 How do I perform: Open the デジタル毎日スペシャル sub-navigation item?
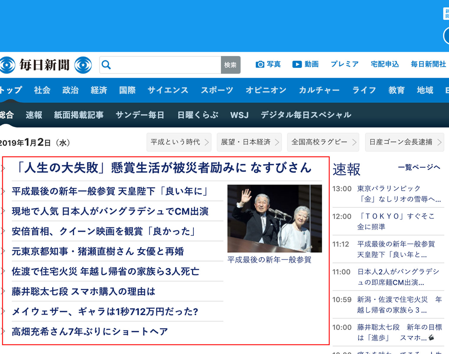point(306,115)
